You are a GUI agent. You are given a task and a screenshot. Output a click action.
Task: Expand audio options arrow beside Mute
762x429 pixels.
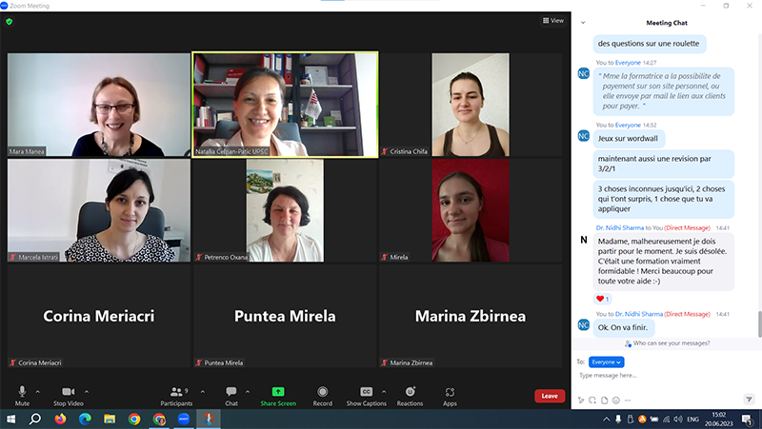38,391
